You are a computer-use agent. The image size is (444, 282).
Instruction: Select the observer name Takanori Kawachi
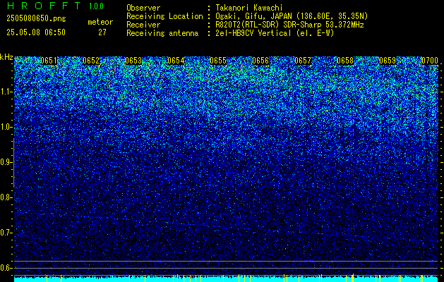[248, 8]
